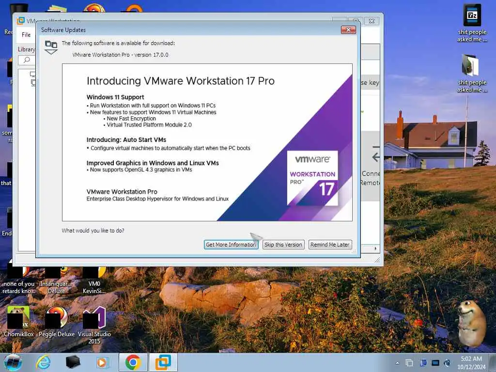496x372 pixels.
Task: Click the gopher mascot on the desktop
Action: 471,324
